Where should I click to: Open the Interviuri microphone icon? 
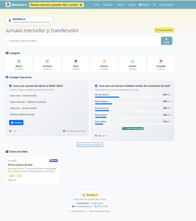coord(104,61)
